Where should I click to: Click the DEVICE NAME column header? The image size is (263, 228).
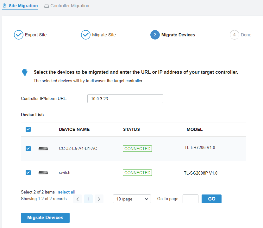coord(74,129)
